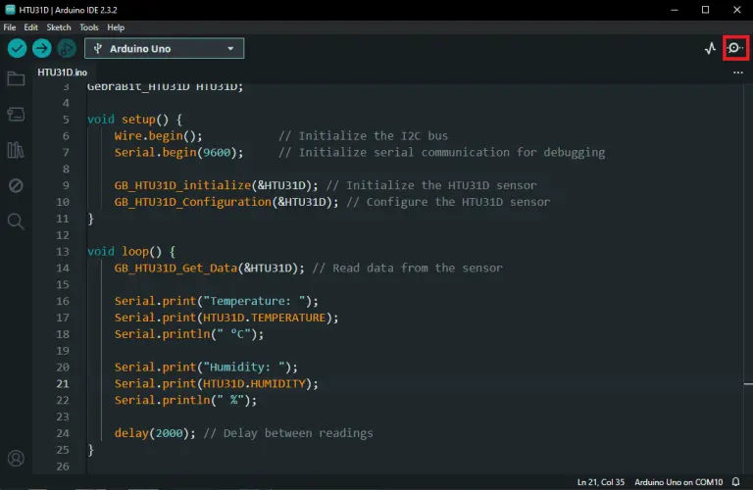Click the Serial.println(" %") line
Image resolution: width=753 pixels, height=490 pixels.
pos(185,400)
